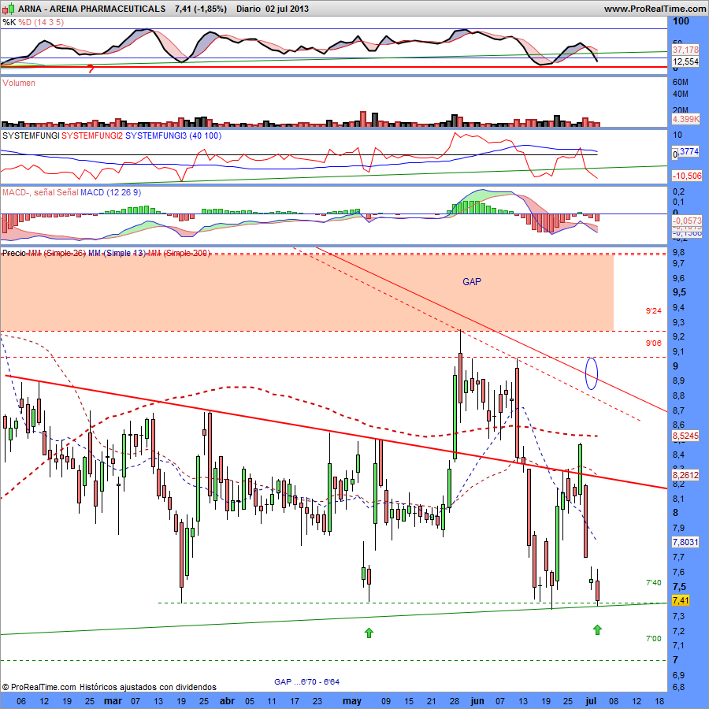The image size is (709, 709).
Task: Click the ARNA - ARENA PHARMACEUTICALS title
Action: 92,9
